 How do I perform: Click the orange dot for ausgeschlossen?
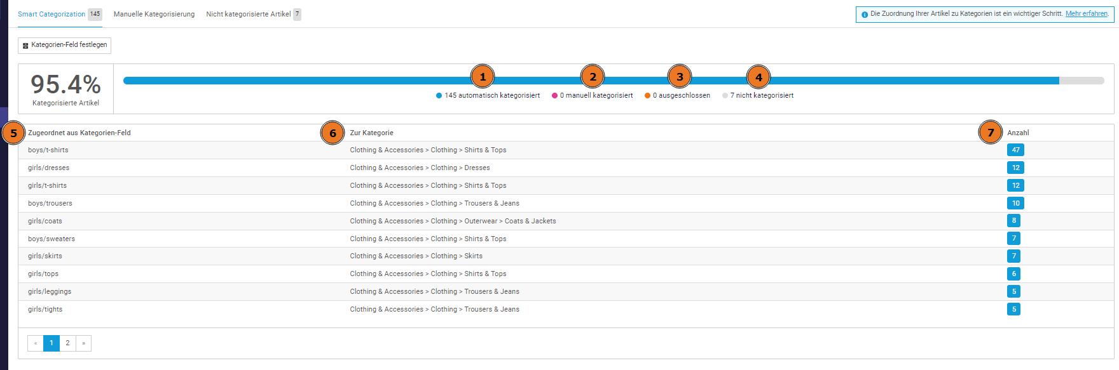(x=647, y=96)
